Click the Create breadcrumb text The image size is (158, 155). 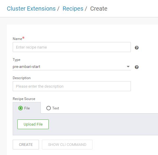99,9
